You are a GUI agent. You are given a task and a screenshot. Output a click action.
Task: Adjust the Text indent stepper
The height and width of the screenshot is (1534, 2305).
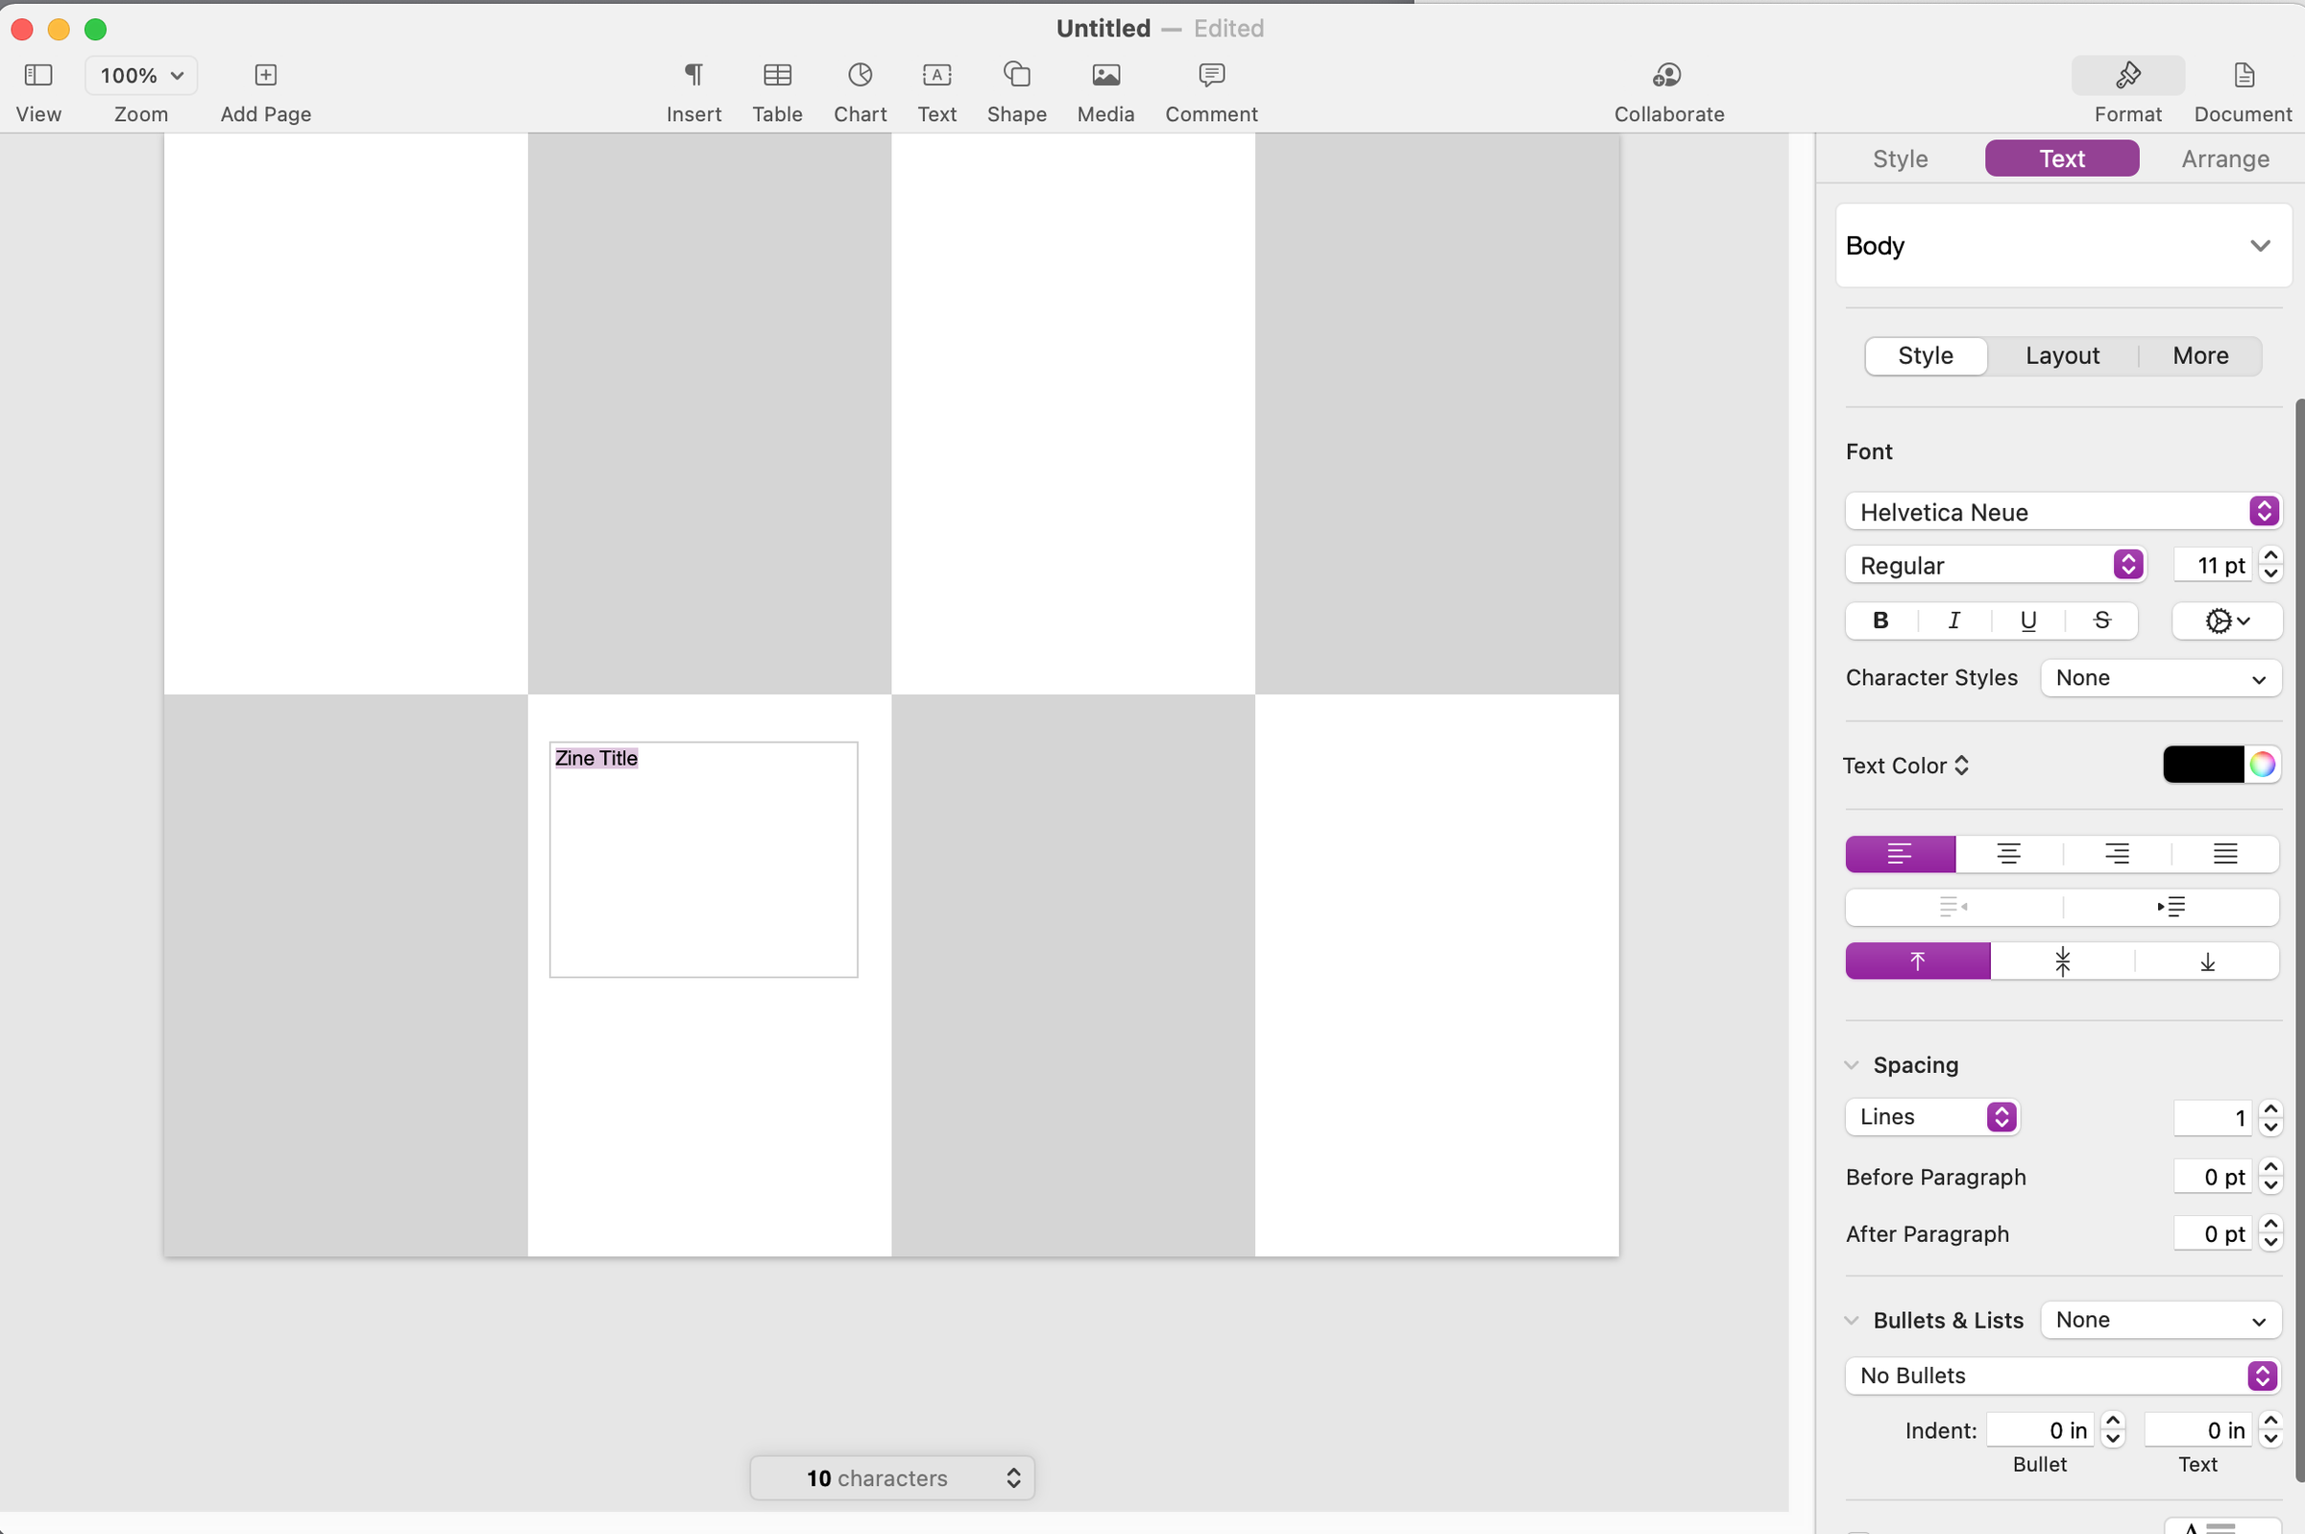click(2270, 1430)
